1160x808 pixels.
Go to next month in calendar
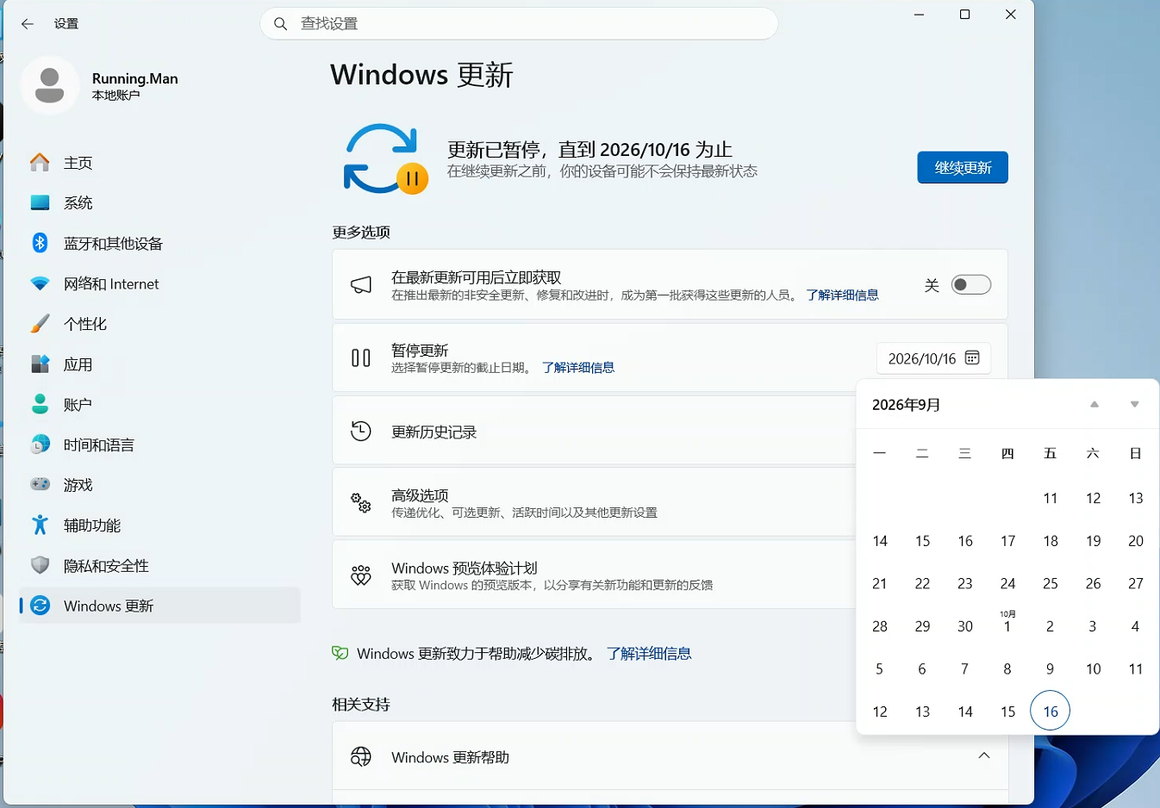pyautogui.click(x=1135, y=405)
